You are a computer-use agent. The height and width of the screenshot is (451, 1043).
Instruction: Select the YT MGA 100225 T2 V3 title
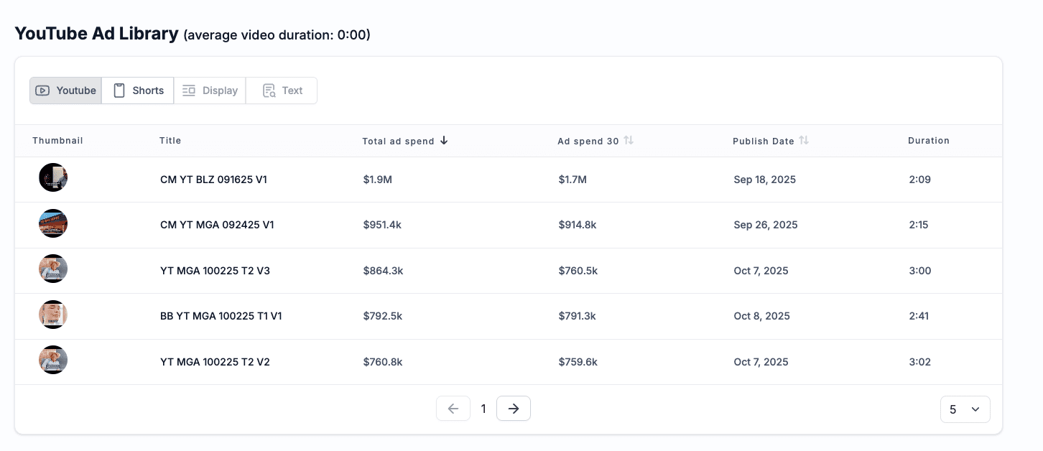pyautogui.click(x=215, y=271)
